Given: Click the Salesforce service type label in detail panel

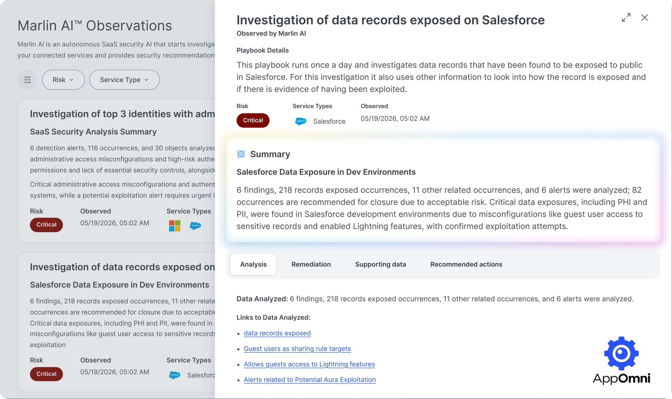Looking at the screenshot, I should click(329, 122).
